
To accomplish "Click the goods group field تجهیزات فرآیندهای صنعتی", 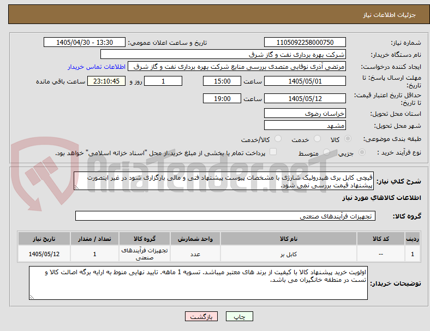I will pos(225,216).
